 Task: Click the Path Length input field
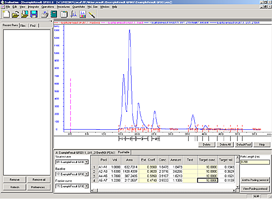point(255,162)
